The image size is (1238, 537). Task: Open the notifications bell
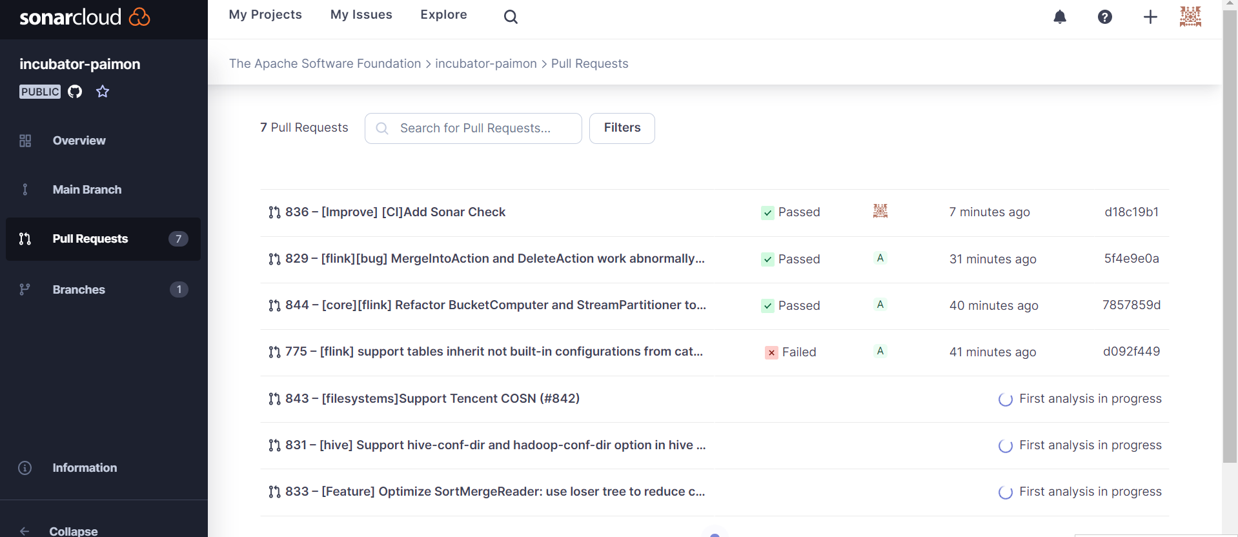(x=1060, y=17)
